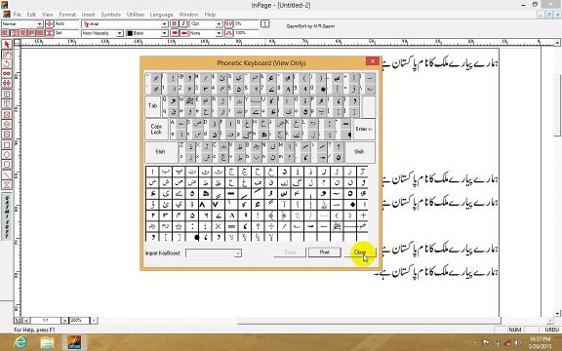This screenshot has height=351, width=562.
Task: Click first paragraph alignment icon
Action: 5,33
